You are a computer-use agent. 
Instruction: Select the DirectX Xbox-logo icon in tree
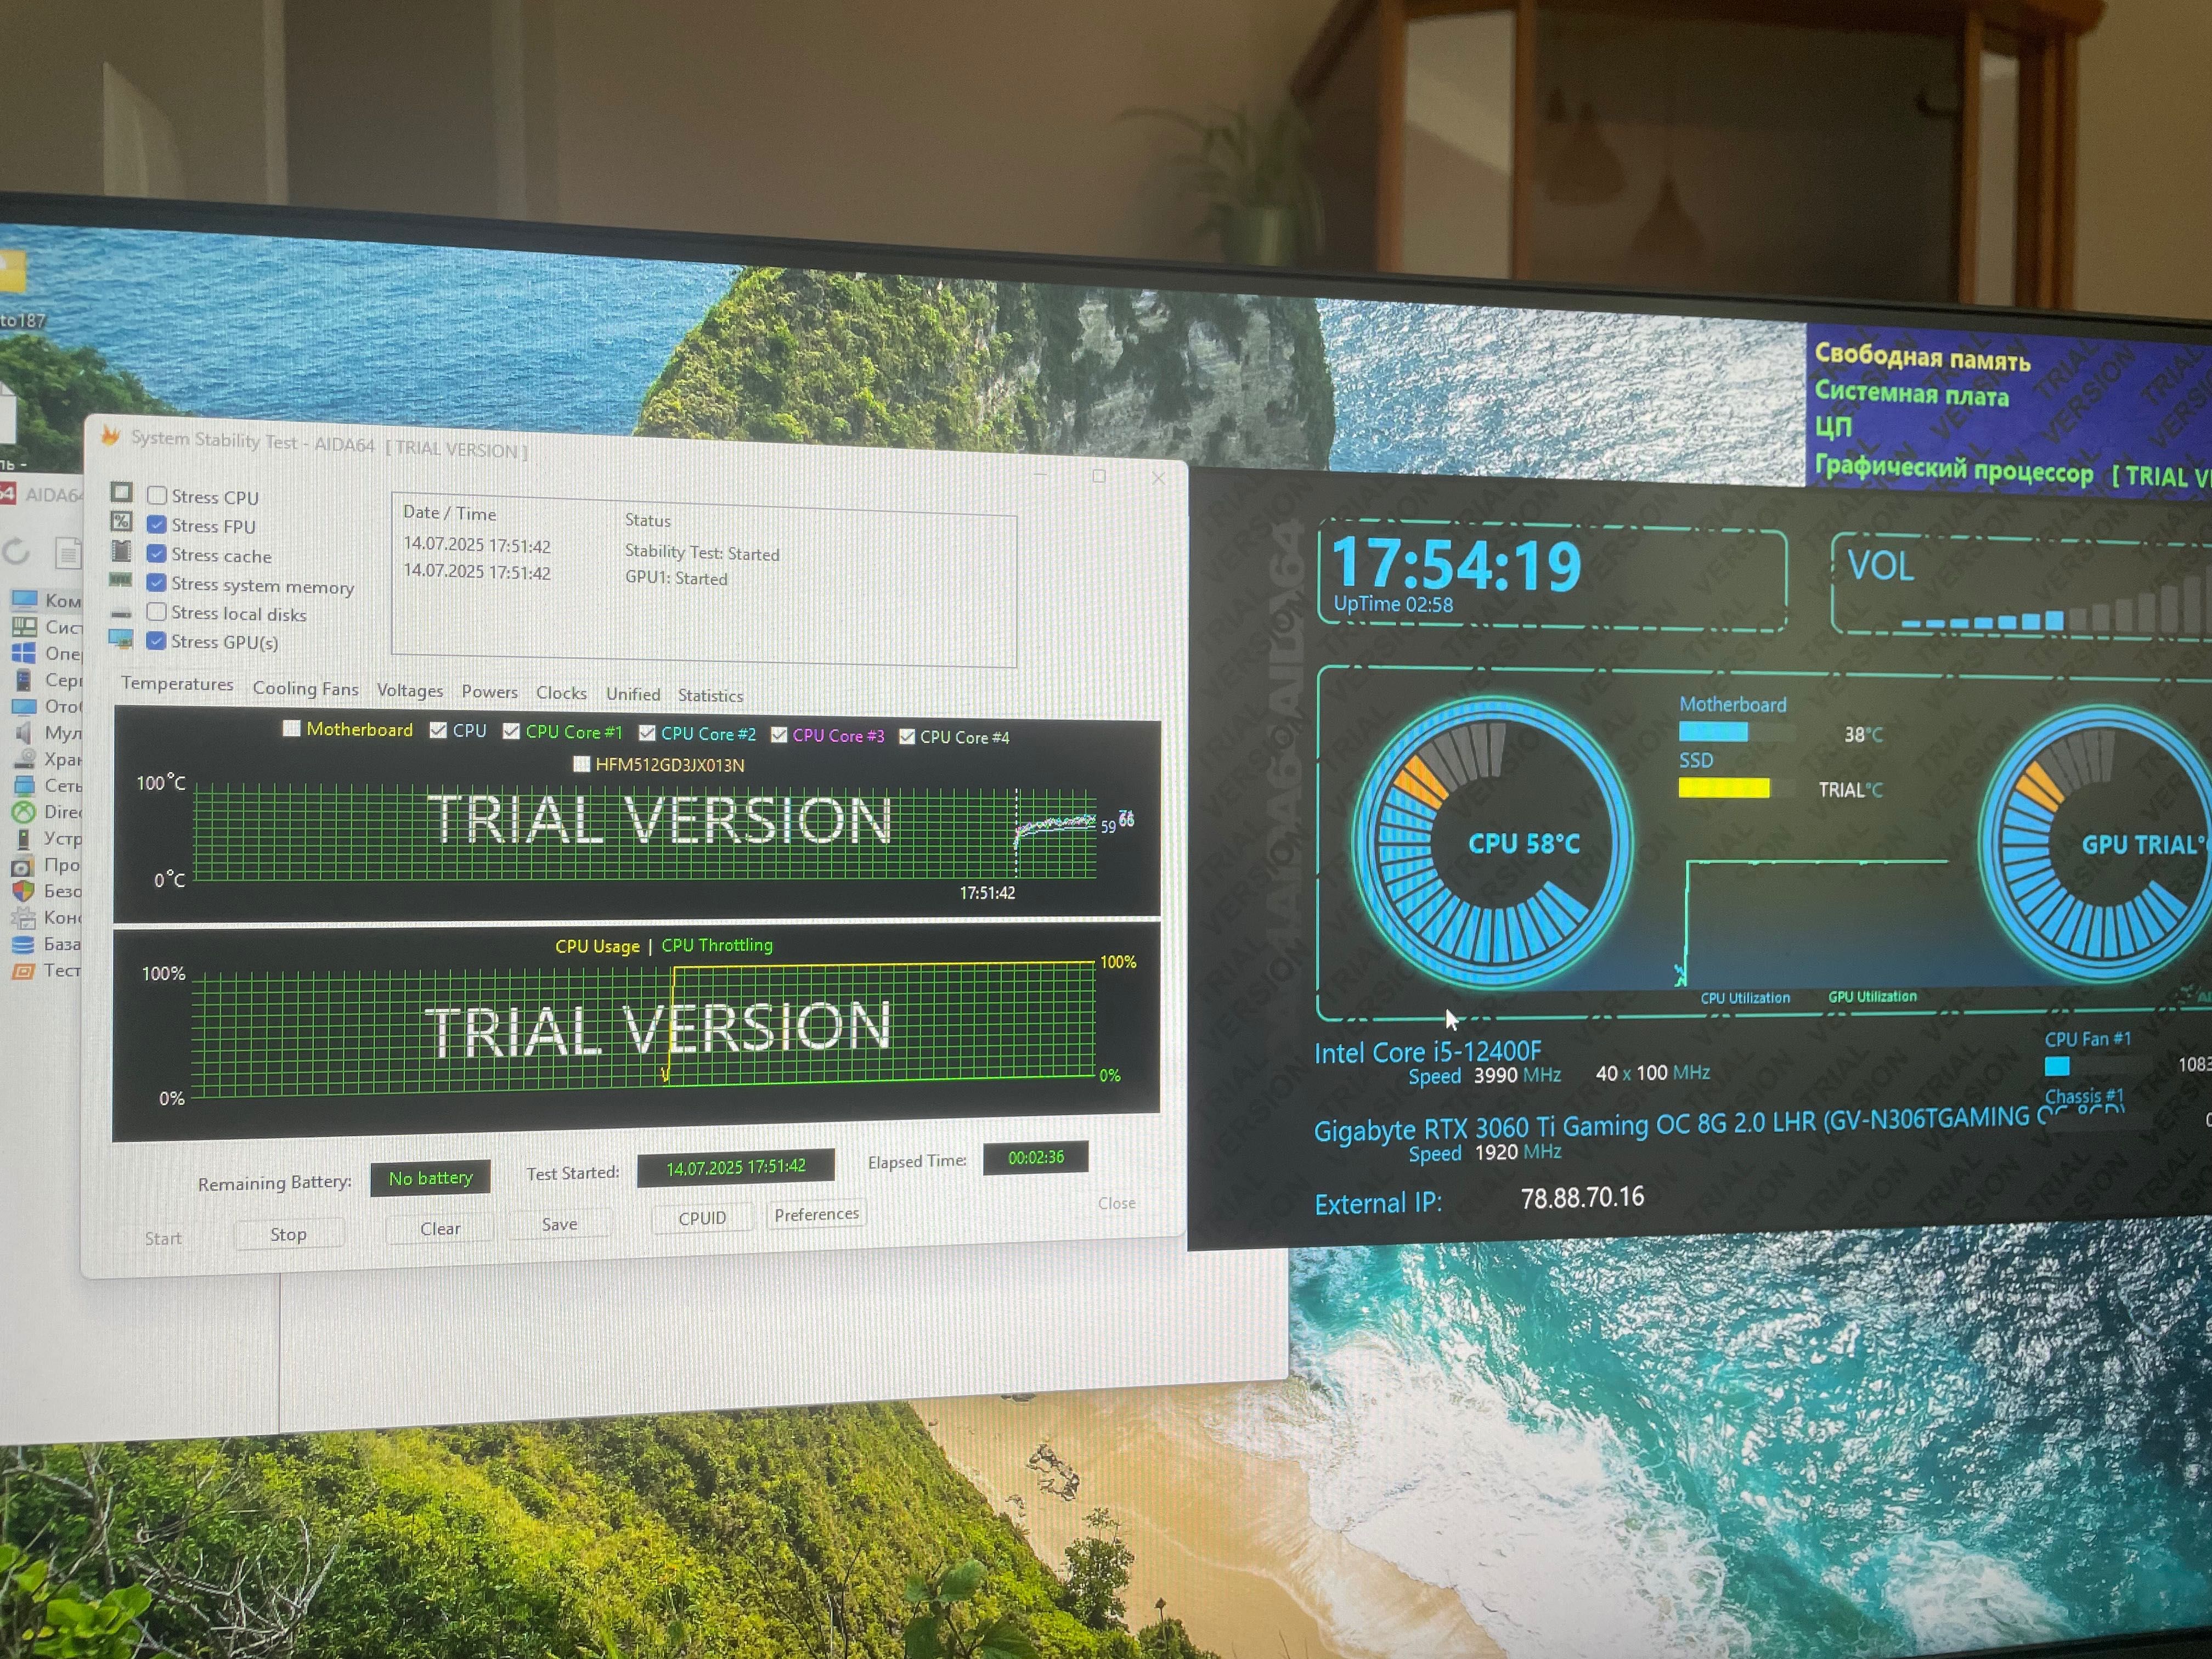click(x=24, y=812)
